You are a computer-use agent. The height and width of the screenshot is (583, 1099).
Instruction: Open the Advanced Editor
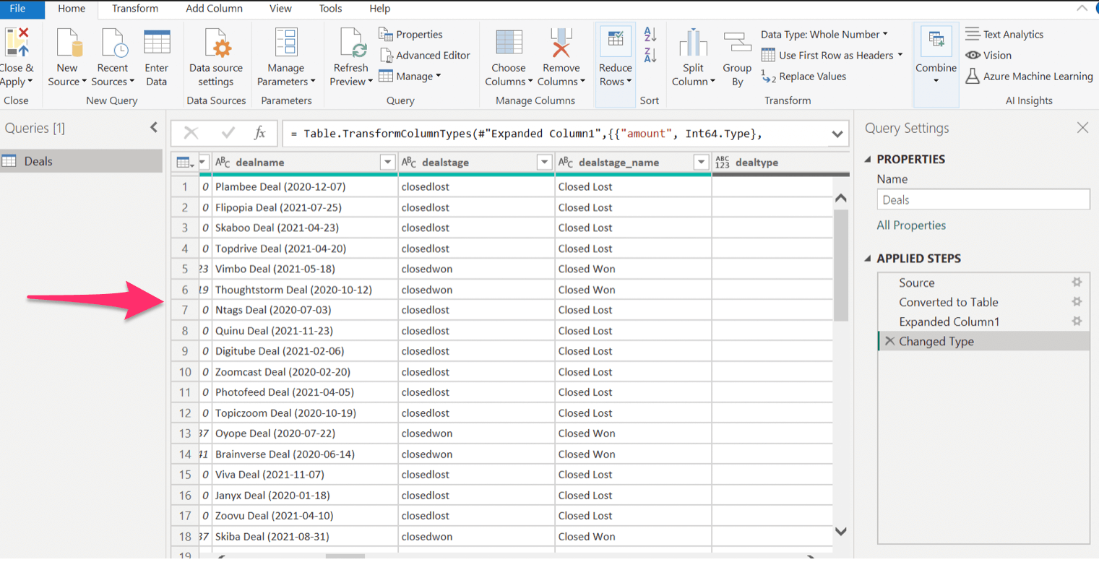425,55
